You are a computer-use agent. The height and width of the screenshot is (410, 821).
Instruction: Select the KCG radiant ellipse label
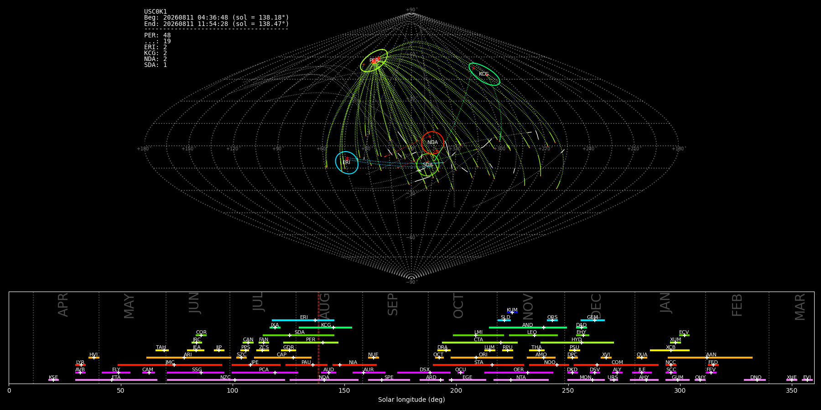484,74
